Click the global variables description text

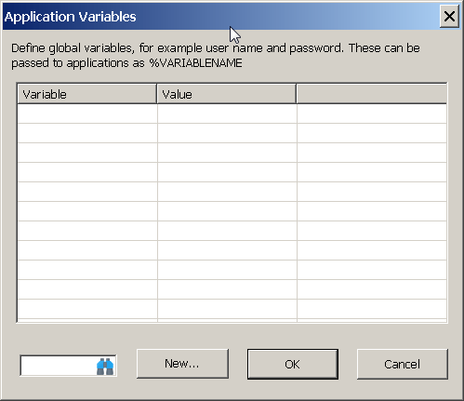tap(216, 56)
